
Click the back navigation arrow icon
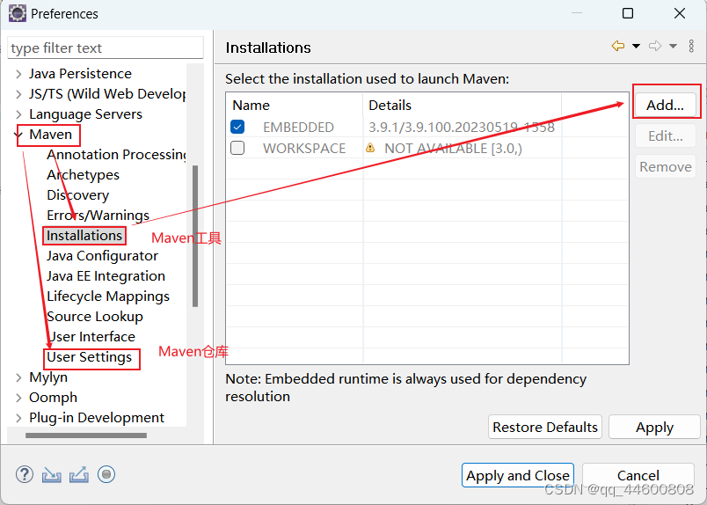pos(617,46)
